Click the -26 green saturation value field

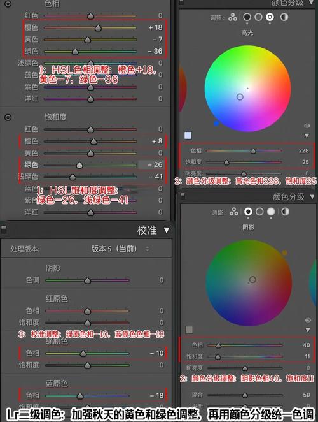click(151, 164)
